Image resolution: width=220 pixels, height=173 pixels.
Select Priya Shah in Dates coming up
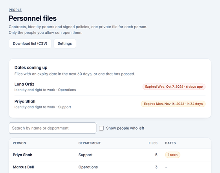25,101
